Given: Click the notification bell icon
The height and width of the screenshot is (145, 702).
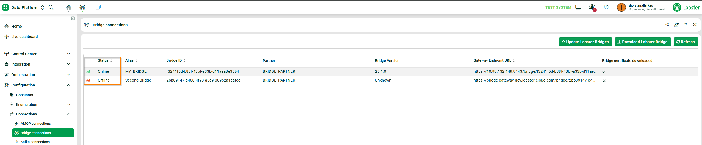Looking at the screenshot, I should (592, 7).
